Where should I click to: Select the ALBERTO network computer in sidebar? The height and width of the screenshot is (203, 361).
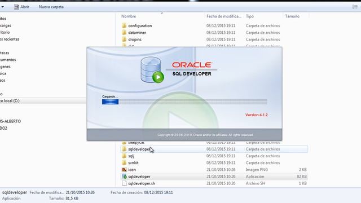coord(10,121)
